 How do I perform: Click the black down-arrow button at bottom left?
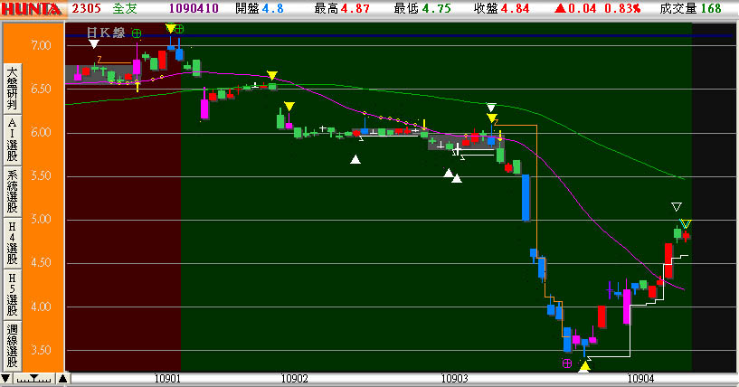pyautogui.click(x=5, y=378)
